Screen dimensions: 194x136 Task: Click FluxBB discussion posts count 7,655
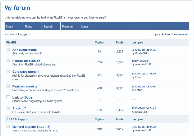120,63
